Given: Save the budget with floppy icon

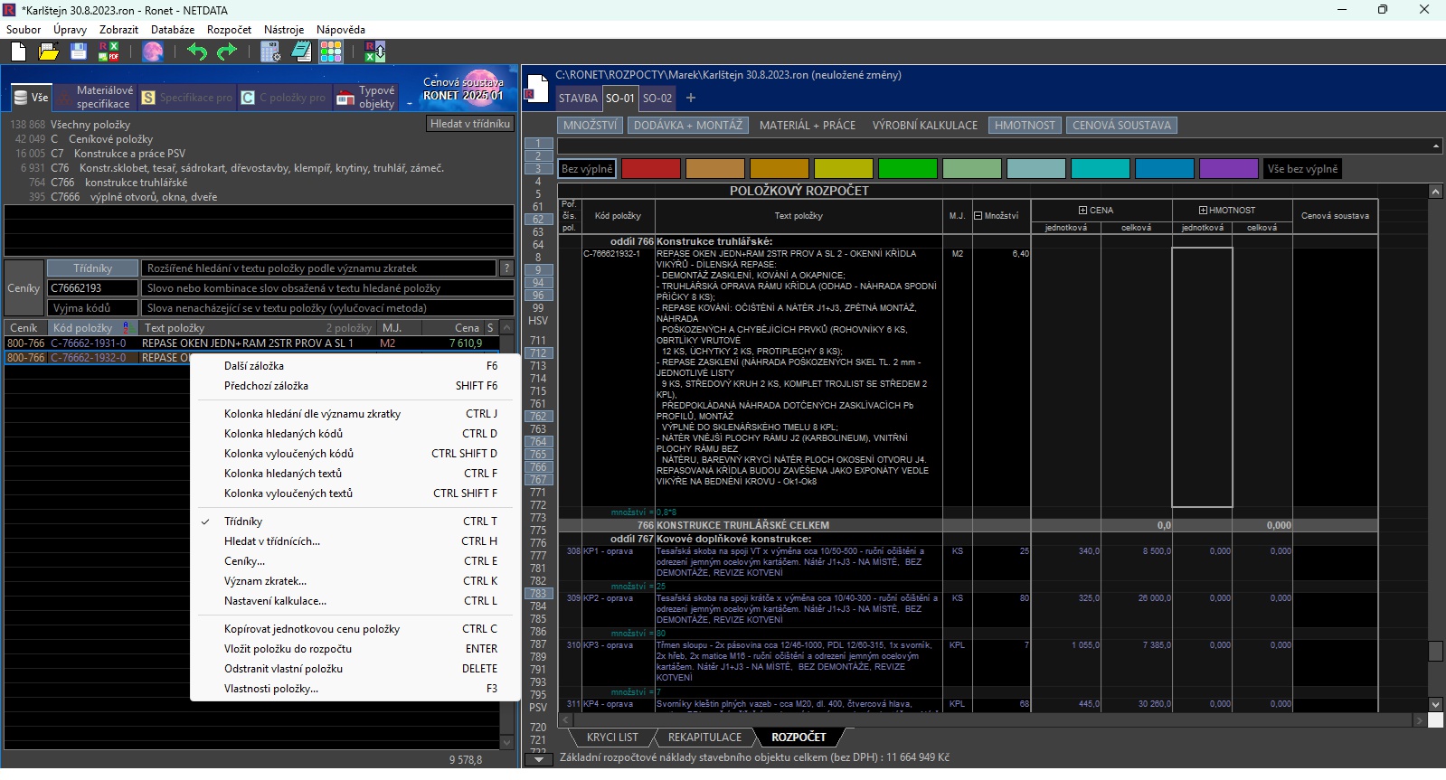Looking at the screenshot, I should click(79, 52).
